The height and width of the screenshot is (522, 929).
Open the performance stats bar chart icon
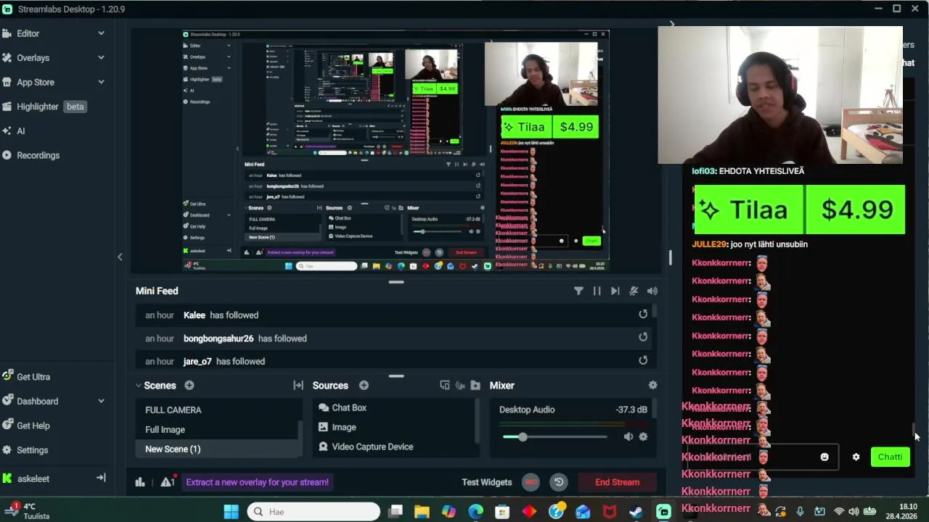[x=140, y=482]
